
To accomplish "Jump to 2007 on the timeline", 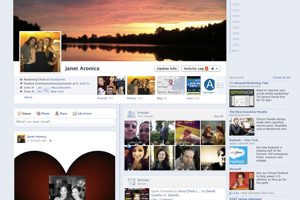I will [236, 27].
